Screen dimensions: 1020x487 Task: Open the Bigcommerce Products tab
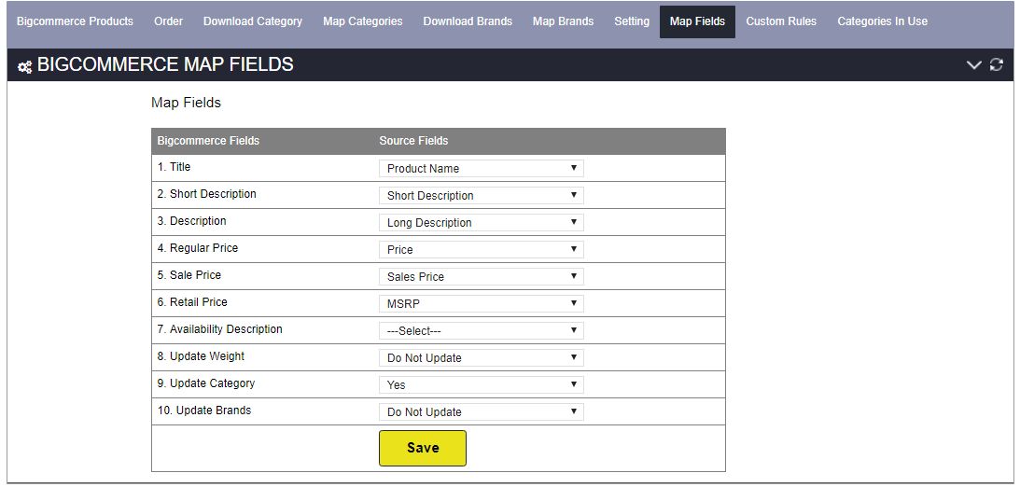(75, 21)
